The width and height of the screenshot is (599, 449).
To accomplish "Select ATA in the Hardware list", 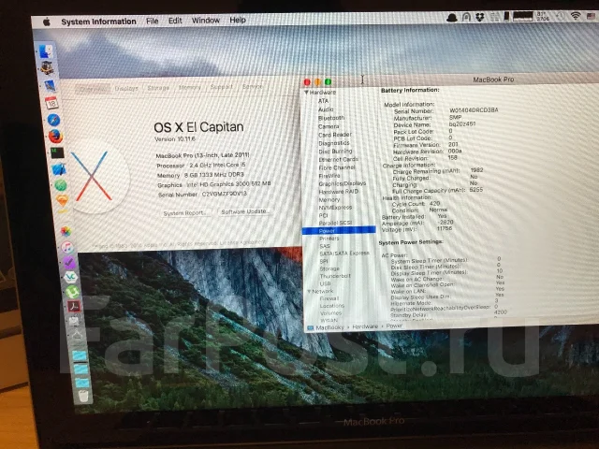I will pos(323,101).
